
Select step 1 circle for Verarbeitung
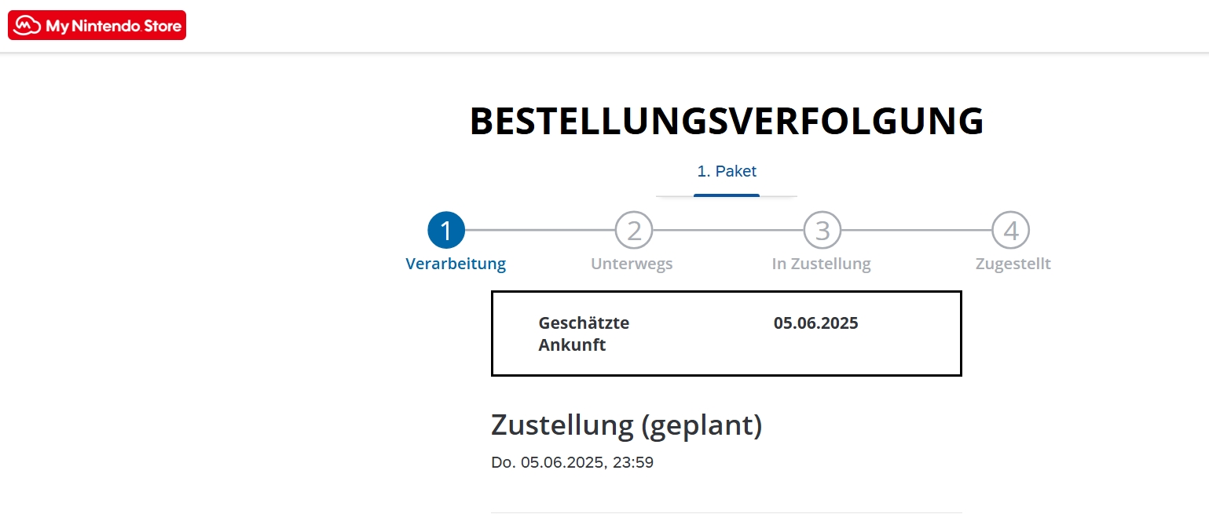pyautogui.click(x=446, y=231)
